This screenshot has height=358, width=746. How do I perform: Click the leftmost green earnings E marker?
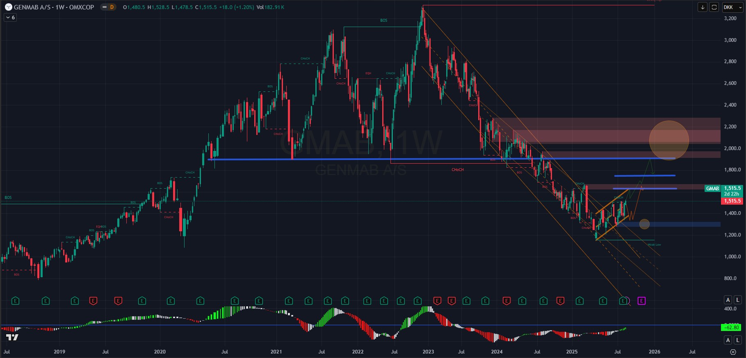pos(15,301)
